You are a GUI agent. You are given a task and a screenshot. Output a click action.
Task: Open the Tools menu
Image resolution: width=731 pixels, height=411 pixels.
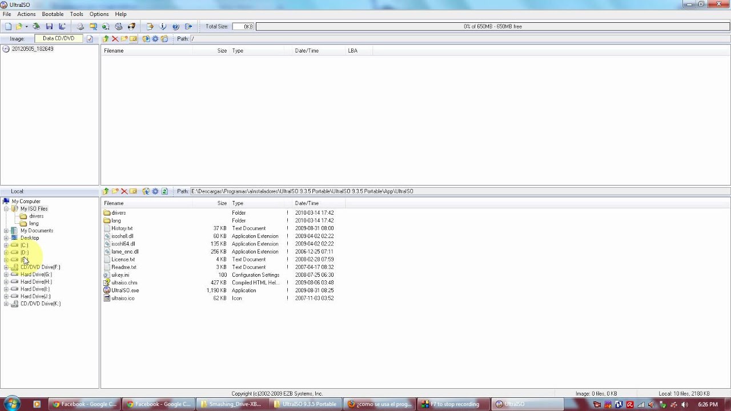tap(77, 14)
